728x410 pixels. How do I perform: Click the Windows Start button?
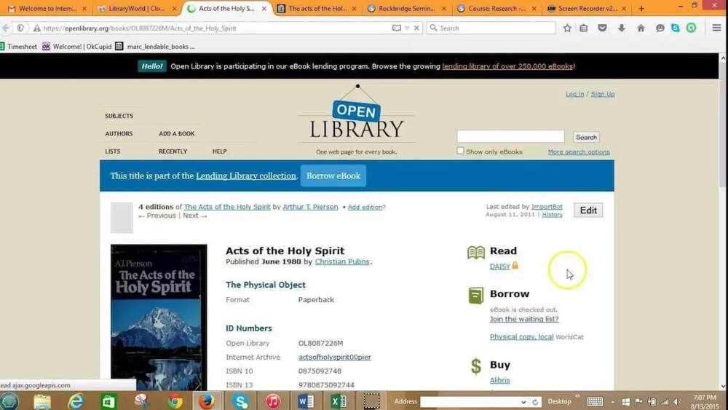(x=9, y=401)
